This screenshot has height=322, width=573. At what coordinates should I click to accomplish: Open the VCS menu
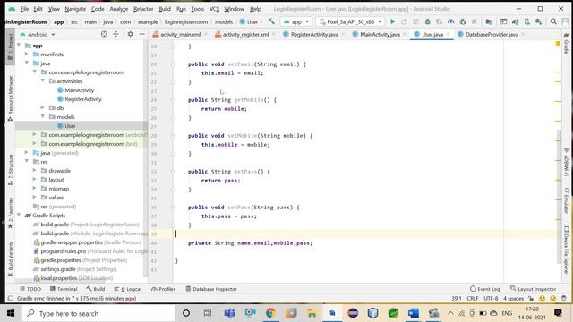pyautogui.click(x=214, y=9)
